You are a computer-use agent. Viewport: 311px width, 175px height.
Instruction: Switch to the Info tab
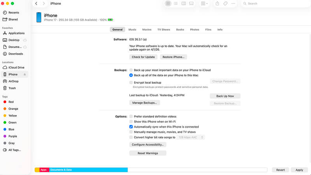(x=220, y=30)
